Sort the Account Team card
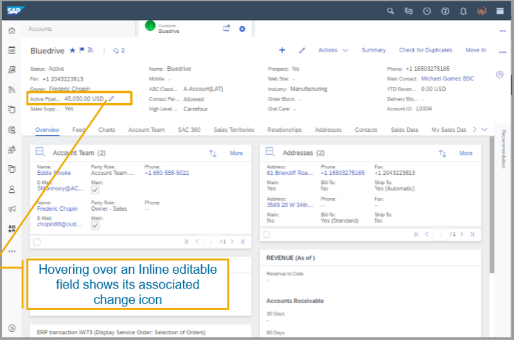 (213, 153)
